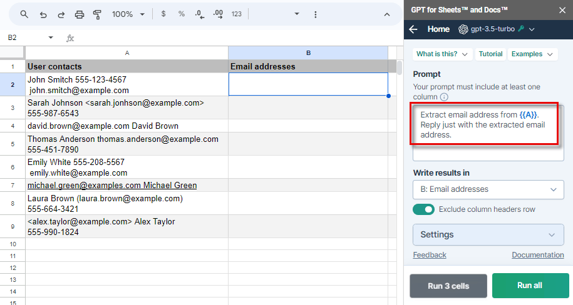Open the 100% zoom dropdown
The height and width of the screenshot is (305, 573).
(128, 14)
